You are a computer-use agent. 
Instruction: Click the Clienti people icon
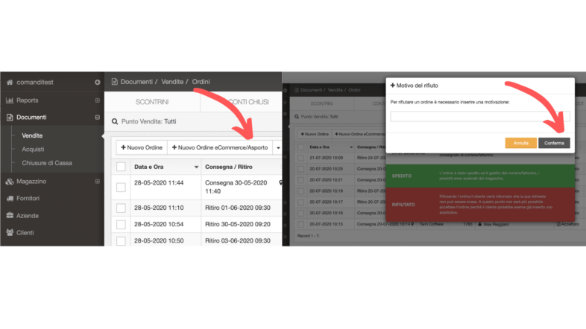pos(10,233)
